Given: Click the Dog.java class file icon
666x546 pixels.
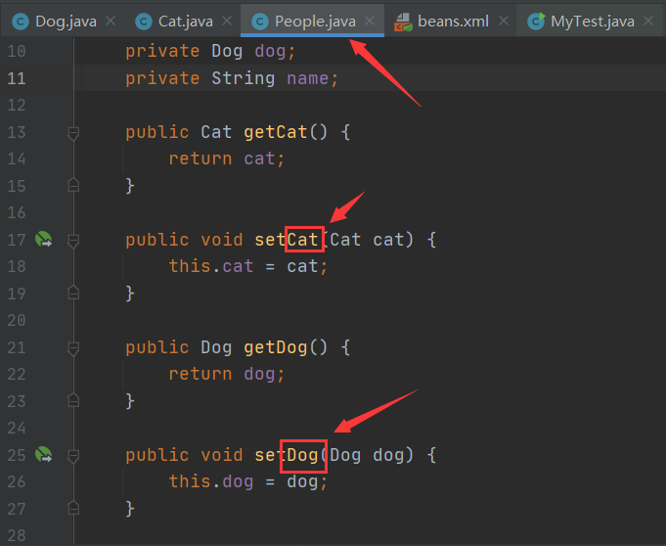Looking at the screenshot, I should click(20, 22).
